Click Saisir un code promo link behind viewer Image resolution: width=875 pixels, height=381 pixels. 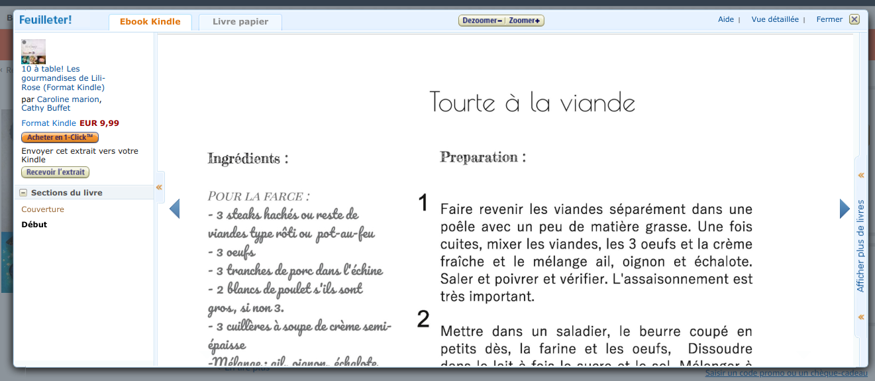[786, 374]
